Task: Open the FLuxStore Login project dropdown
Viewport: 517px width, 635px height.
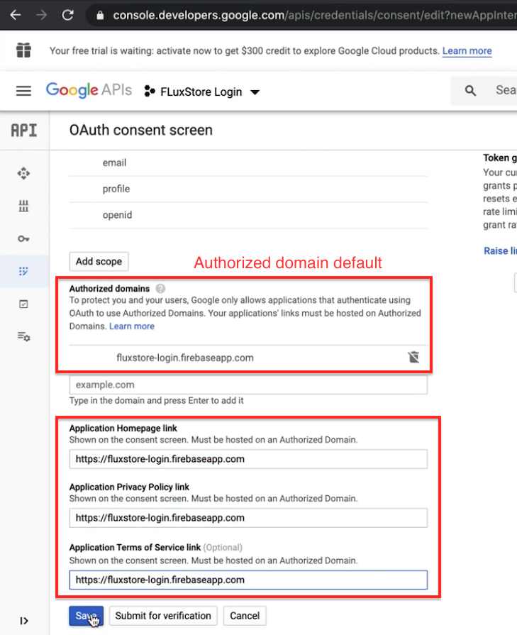Action: point(202,92)
